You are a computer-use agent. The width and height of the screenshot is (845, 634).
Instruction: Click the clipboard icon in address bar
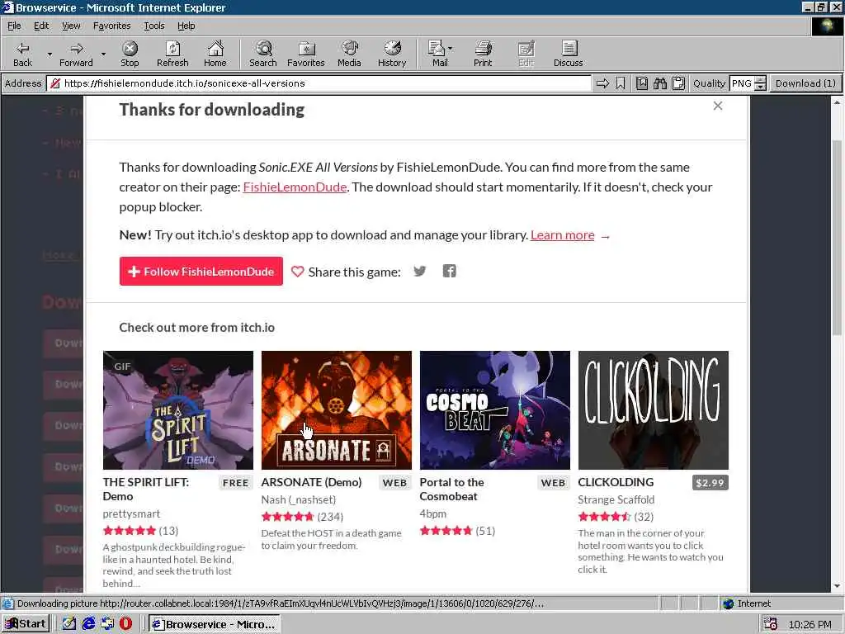coord(678,83)
